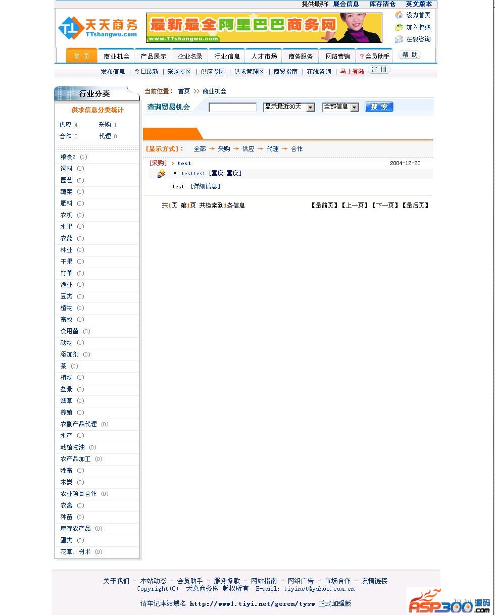Open the bold test listing title
Image resolution: width=495 pixels, height=615 pixels.
click(184, 163)
